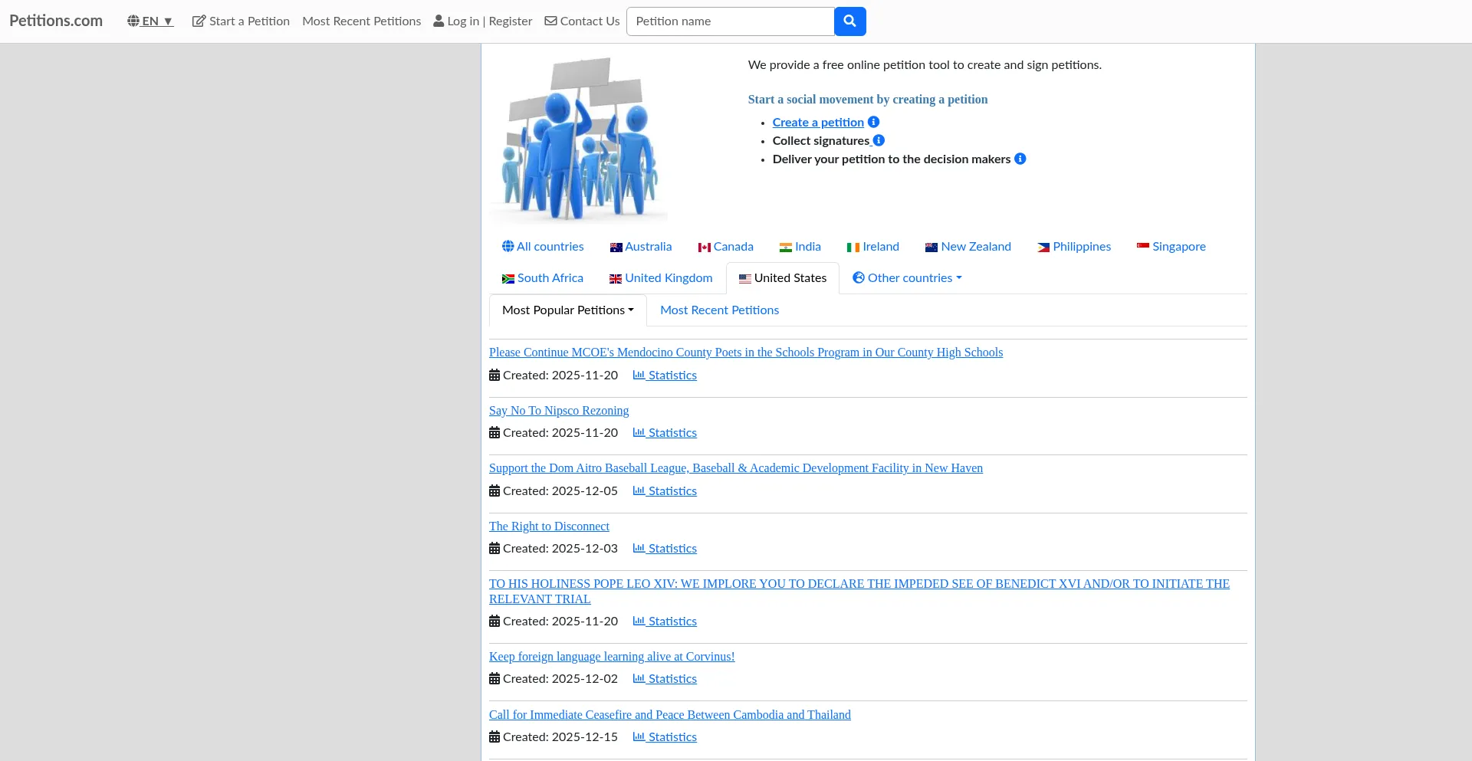View Statistics for The Right to Disconnect
Viewport: 1472px width, 761px height.
[665, 549]
